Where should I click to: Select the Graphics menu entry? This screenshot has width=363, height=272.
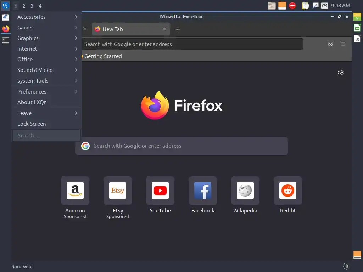tap(46, 38)
